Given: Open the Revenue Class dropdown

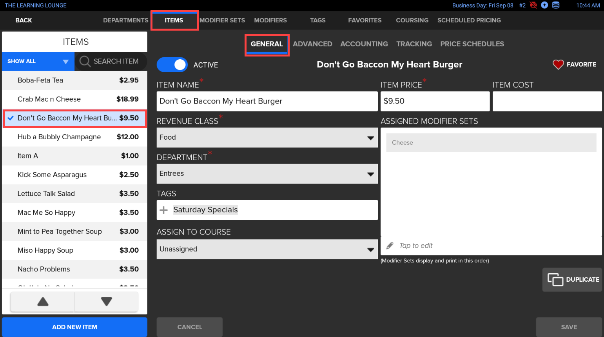Looking at the screenshot, I should click(x=267, y=138).
